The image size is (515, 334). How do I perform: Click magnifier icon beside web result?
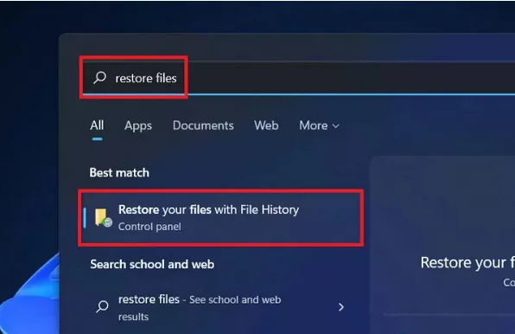pyautogui.click(x=102, y=306)
